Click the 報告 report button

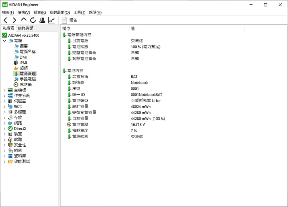[x=70, y=20]
